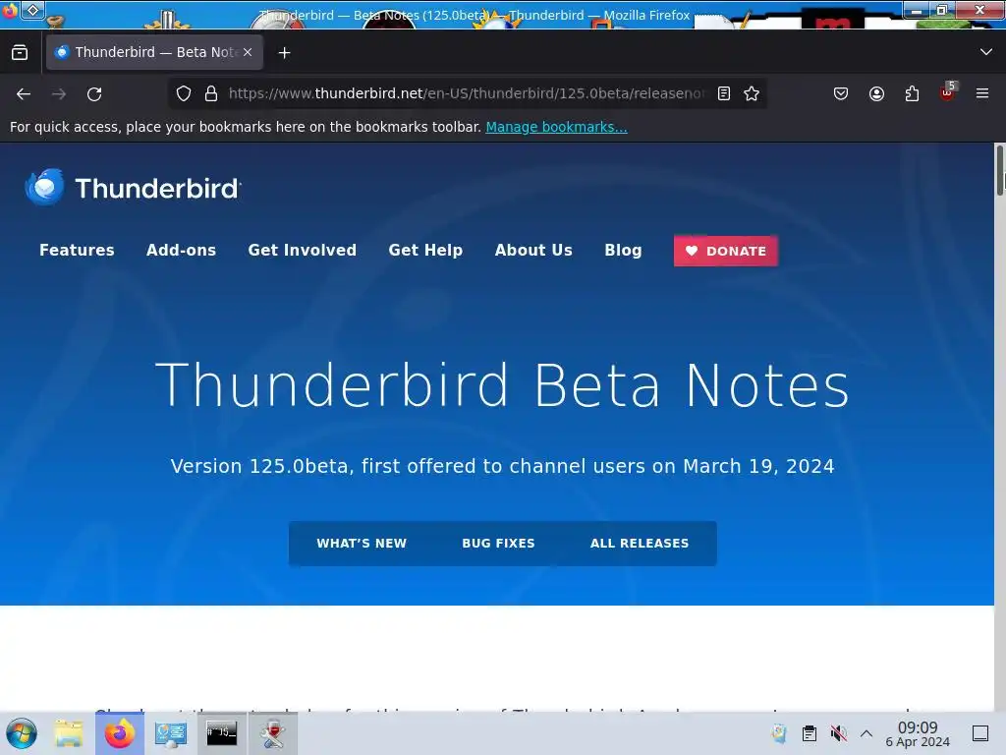Close the Thunderbird Beta Notes tab
Viewport: 1006px width, 755px height.
(x=248, y=53)
